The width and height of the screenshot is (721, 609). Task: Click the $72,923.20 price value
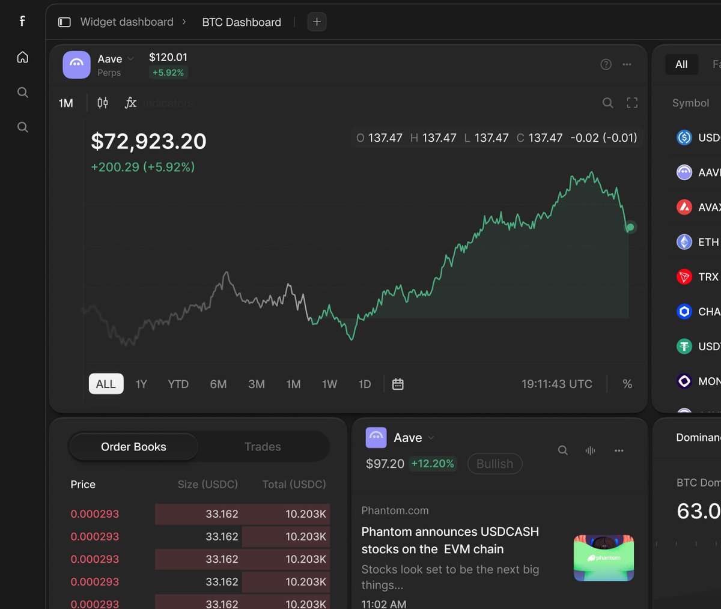[148, 141]
